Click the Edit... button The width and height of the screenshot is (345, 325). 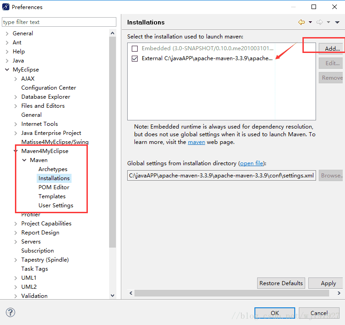tap(331, 63)
